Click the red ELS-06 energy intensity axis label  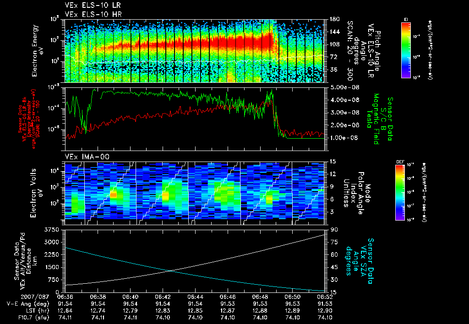(x=29, y=119)
